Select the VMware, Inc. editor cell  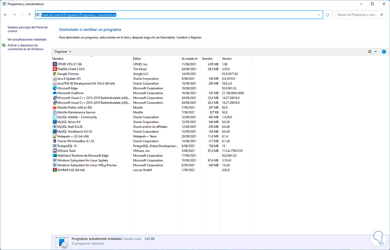pyautogui.click(x=142, y=151)
